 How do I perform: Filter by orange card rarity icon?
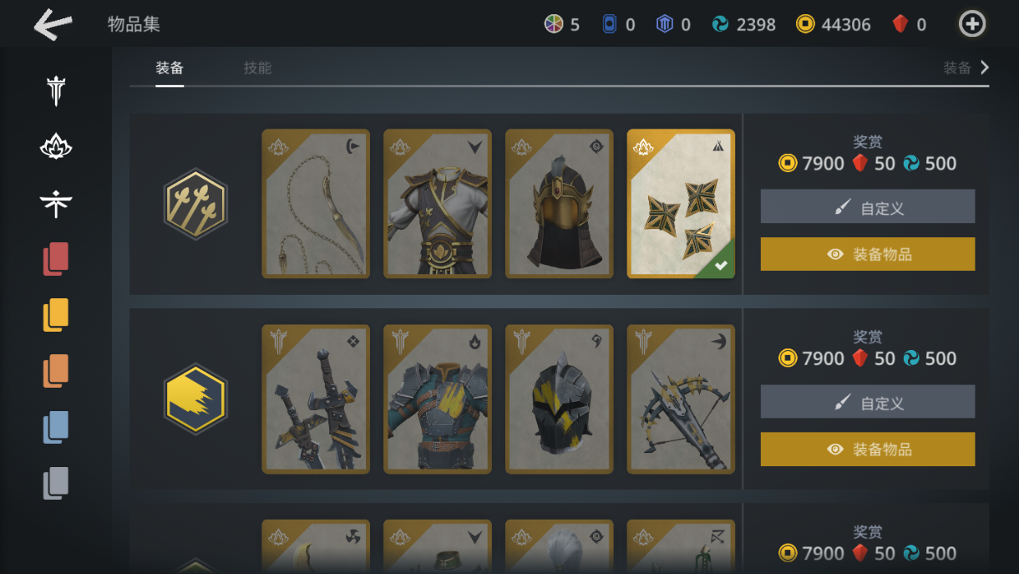[x=56, y=371]
